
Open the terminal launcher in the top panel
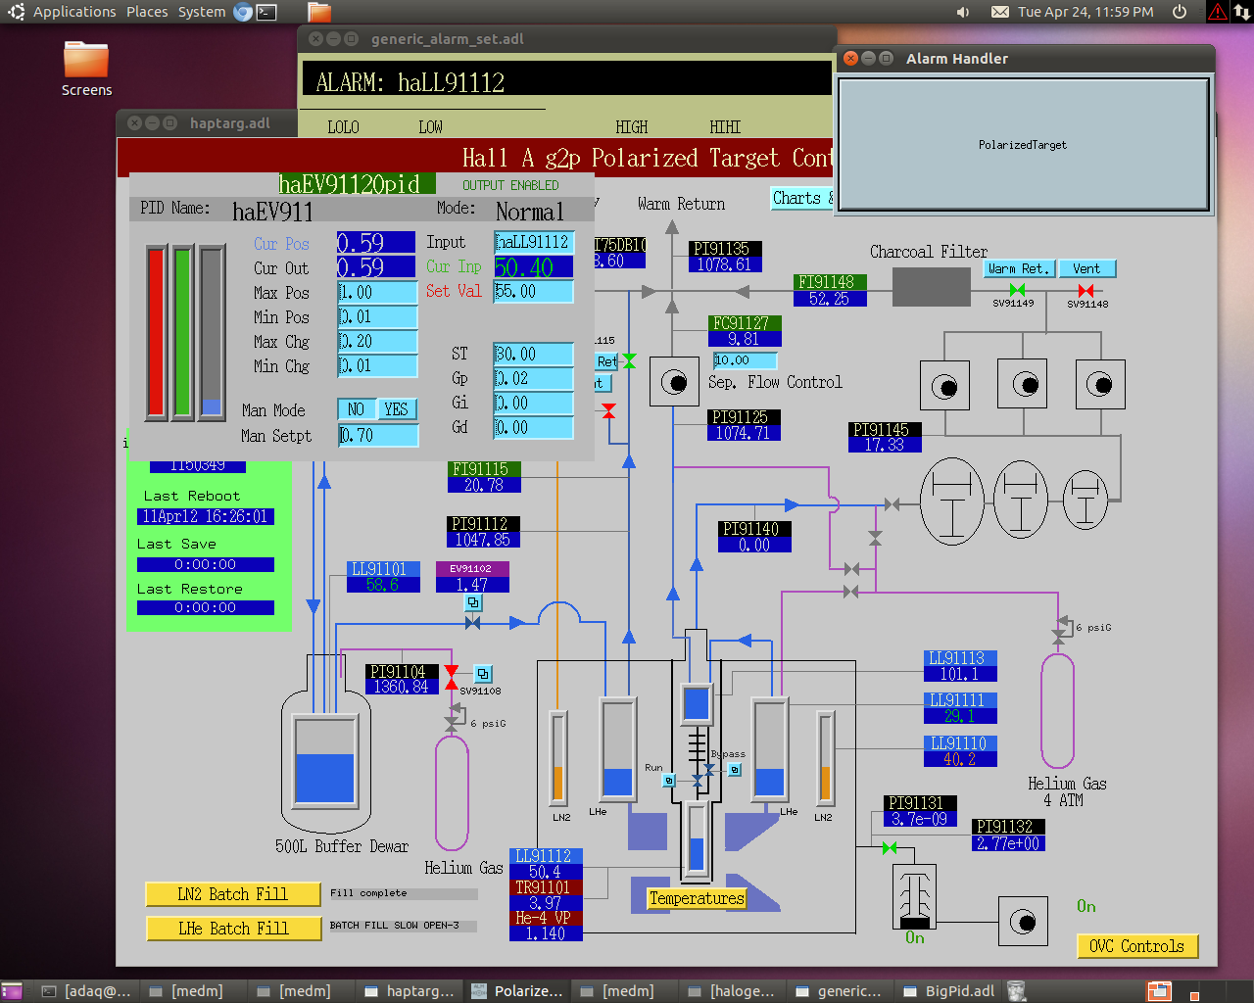266,12
